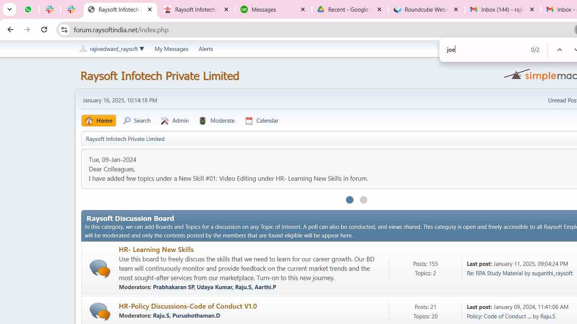Click the 0/2 find results counter
This screenshot has height=324, width=577.
[x=535, y=49]
